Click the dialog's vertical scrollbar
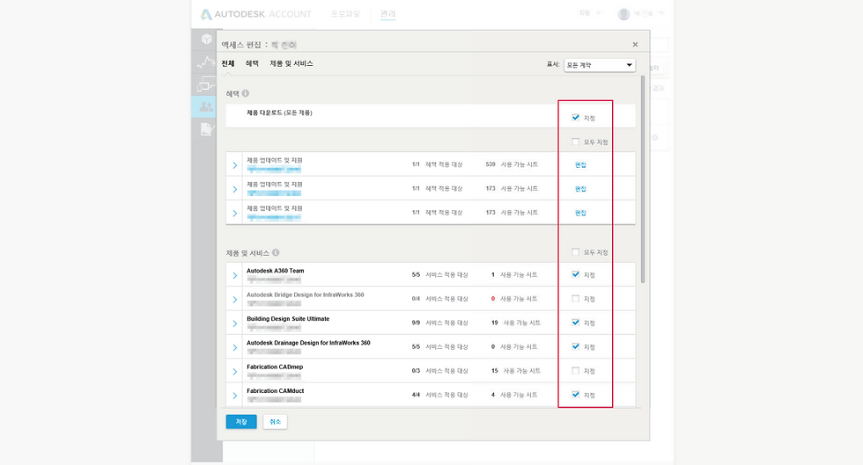Screen dimensions: 863x465 (642, 179)
